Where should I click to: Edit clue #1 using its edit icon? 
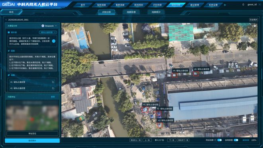53,82
